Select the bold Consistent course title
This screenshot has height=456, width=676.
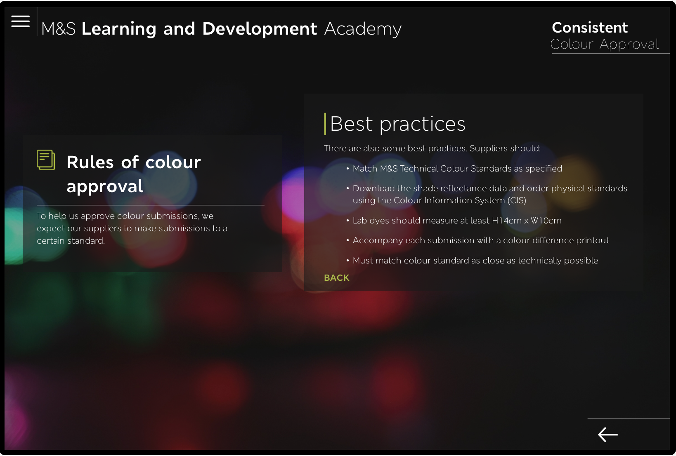coord(589,28)
